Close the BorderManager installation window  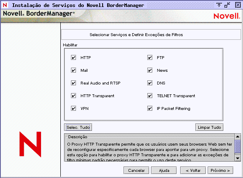point(238,5)
